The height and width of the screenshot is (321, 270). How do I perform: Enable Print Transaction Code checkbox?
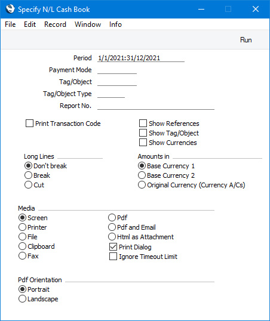(x=29, y=124)
